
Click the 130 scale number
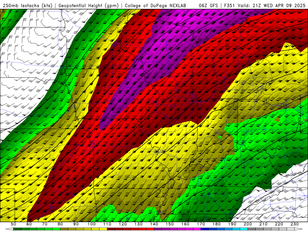pyautogui.click(x=139, y=224)
